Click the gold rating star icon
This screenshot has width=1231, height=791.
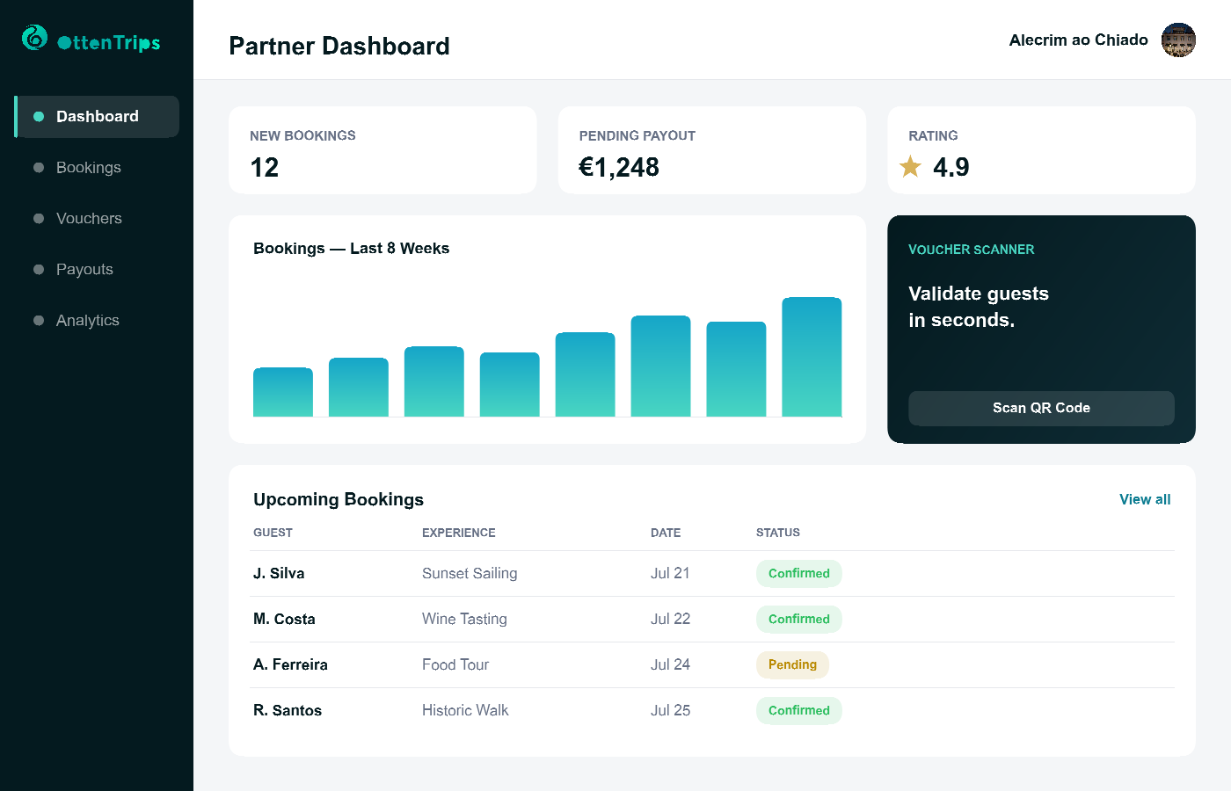pos(911,166)
